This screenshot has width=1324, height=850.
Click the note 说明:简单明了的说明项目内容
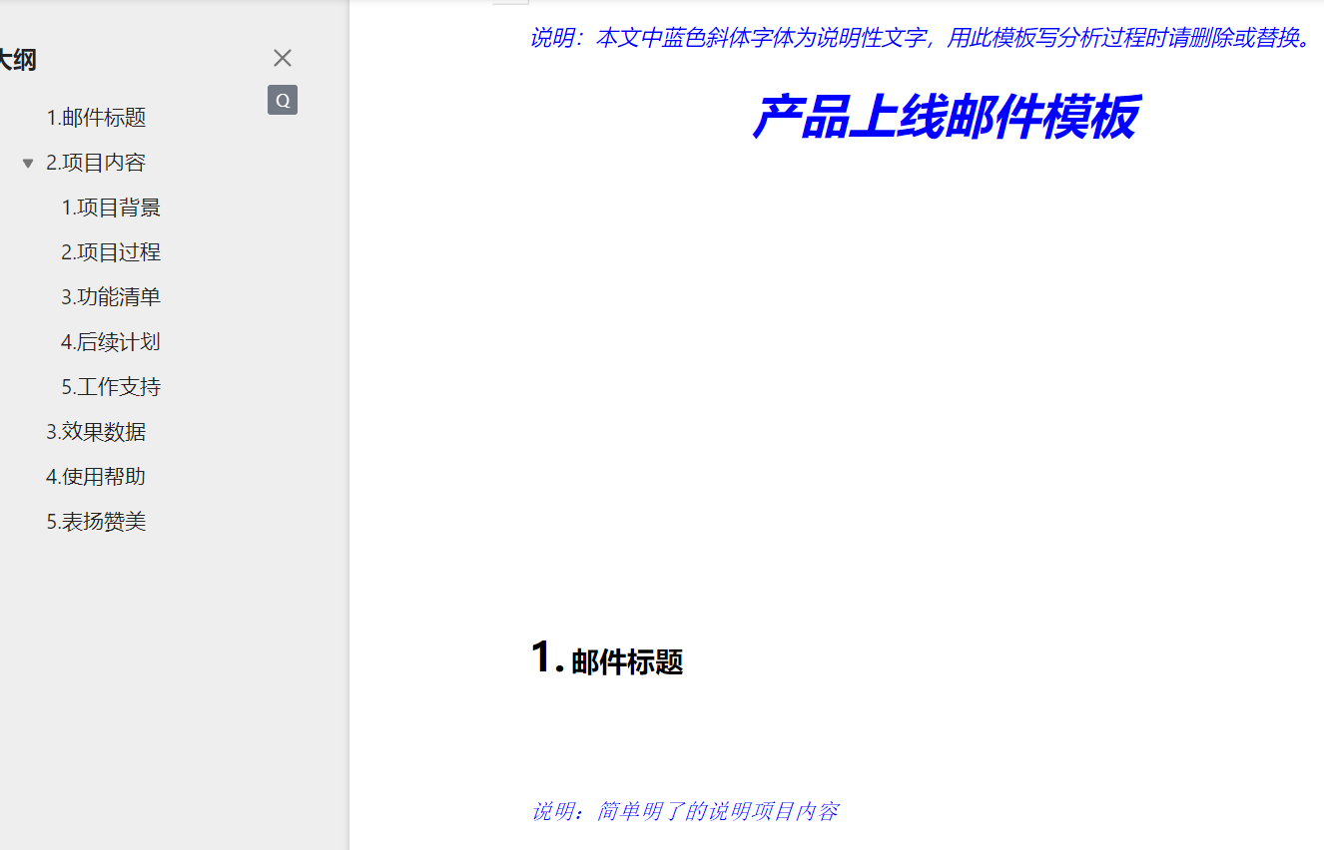[x=685, y=811]
